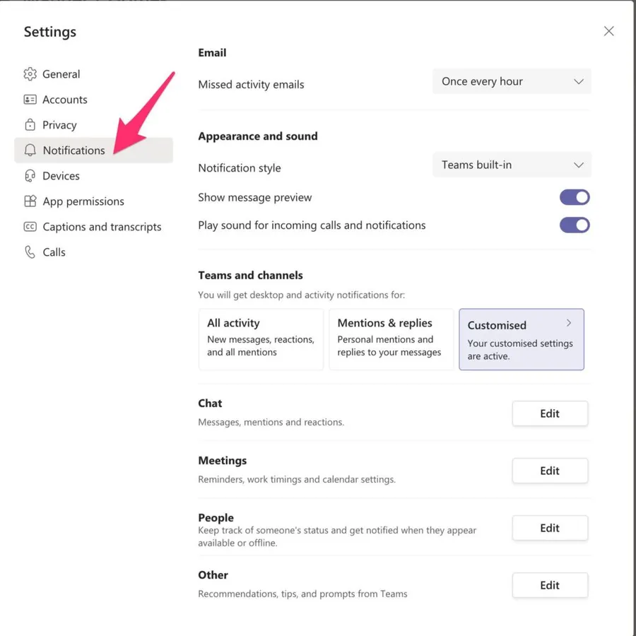Open the Missed activity emails dropdown
The height and width of the screenshot is (636, 636).
click(x=512, y=82)
